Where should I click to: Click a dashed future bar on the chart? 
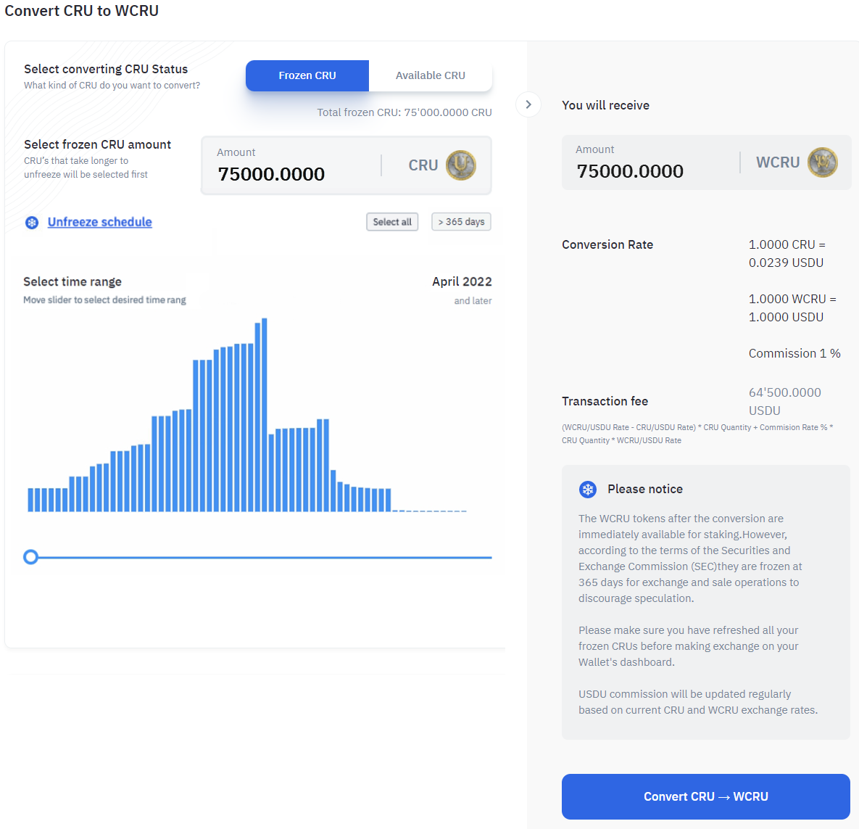coord(428,510)
